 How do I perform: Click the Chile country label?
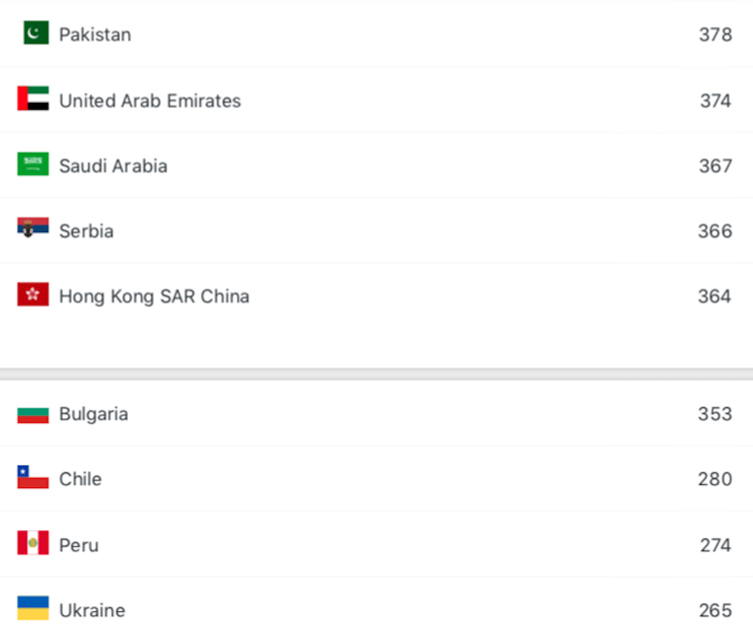[x=80, y=478]
